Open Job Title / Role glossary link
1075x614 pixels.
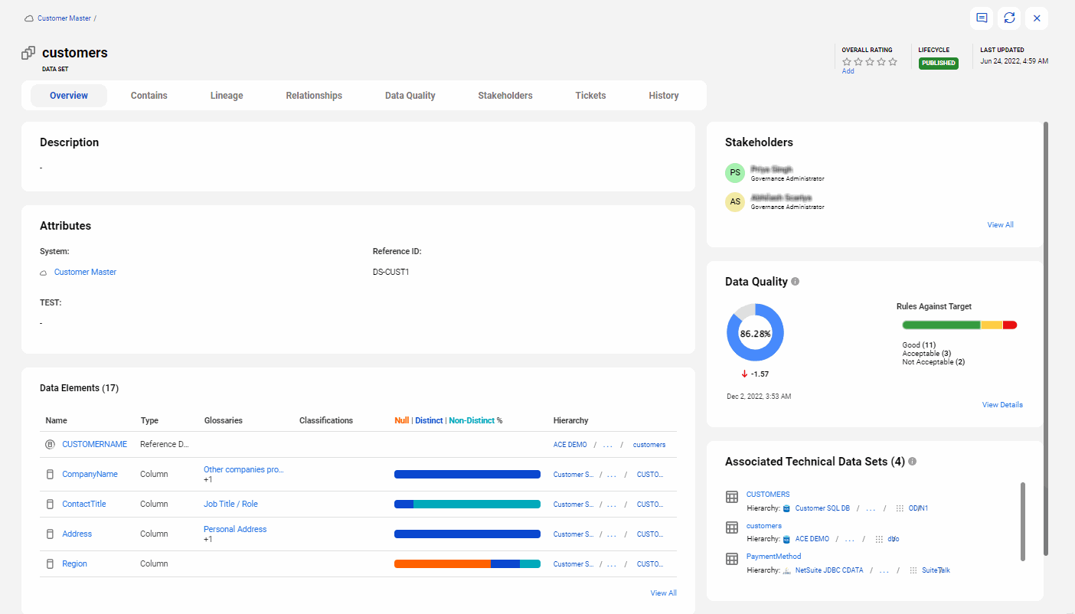tap(230, 504)
